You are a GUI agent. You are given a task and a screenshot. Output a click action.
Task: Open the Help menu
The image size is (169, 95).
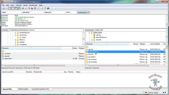click(x=41, y=5)
